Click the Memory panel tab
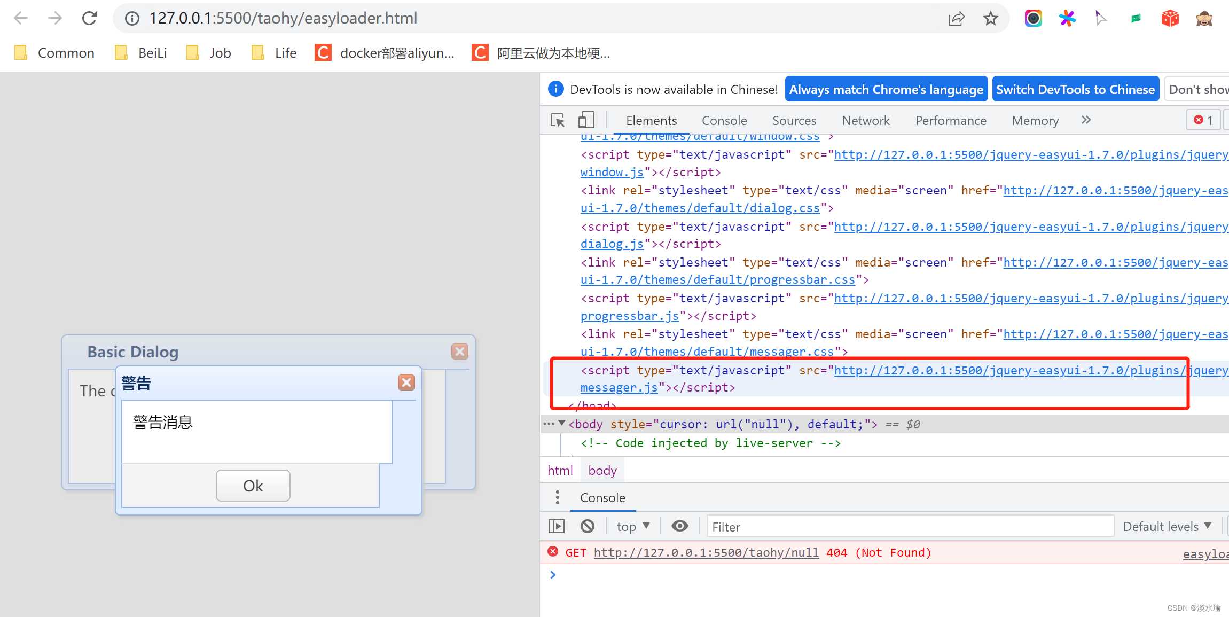This screenshot has width=1229, height=617. pos(1036,120)
